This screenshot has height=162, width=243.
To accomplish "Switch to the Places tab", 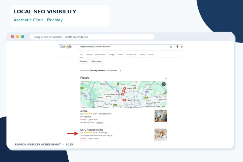I will pyautogui.click(x=121, y=55).
